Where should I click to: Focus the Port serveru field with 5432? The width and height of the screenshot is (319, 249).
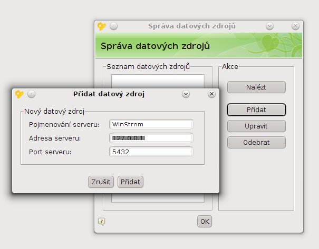pos(151,152)
